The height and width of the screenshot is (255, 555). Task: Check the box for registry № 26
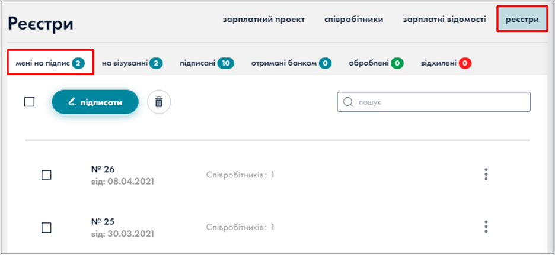(x=46, y=175)
